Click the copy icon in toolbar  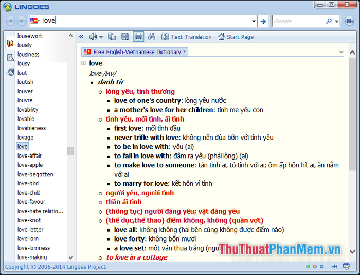112,37
